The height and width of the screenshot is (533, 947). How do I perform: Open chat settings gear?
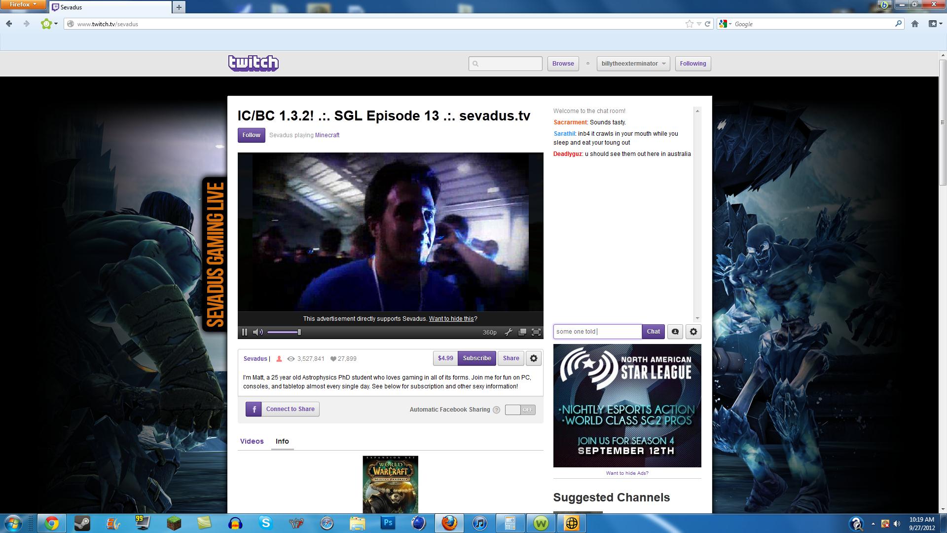pyautogui.click(x=693, y=332)
